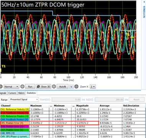This screenshot has width=146, height=138.
Task: Click the CH2 Feedback Velocity red swatch
Action: tap(15, 113)
